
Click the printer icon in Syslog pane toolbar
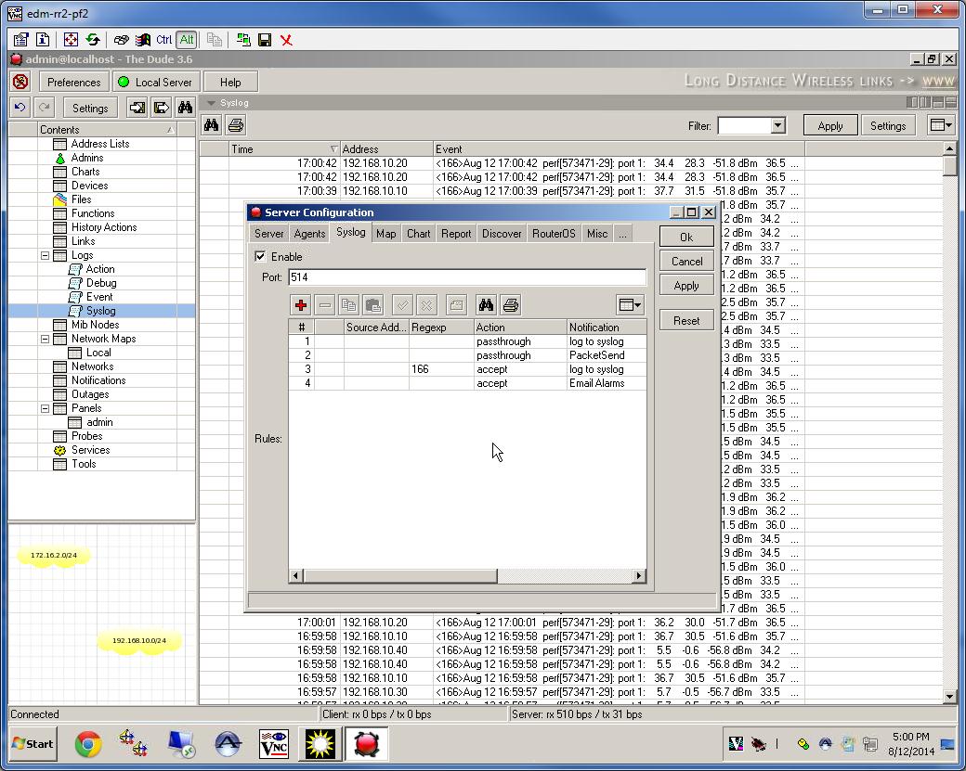click(235, 125)
